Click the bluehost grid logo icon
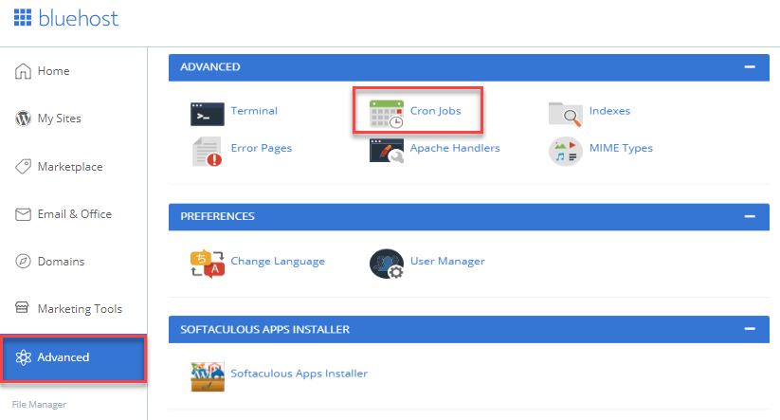The width and height of the screenshot is (780, 420). 23,17
